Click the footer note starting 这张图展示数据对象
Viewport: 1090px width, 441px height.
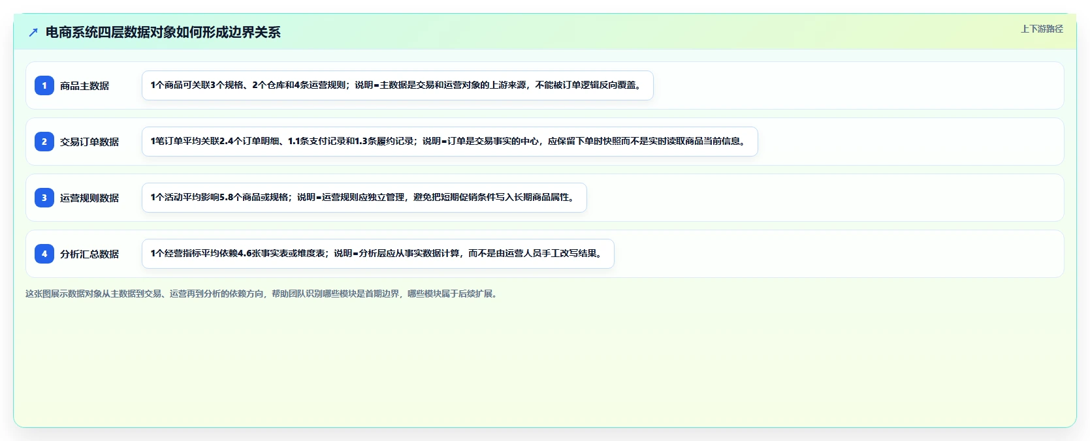pos(263,294)
